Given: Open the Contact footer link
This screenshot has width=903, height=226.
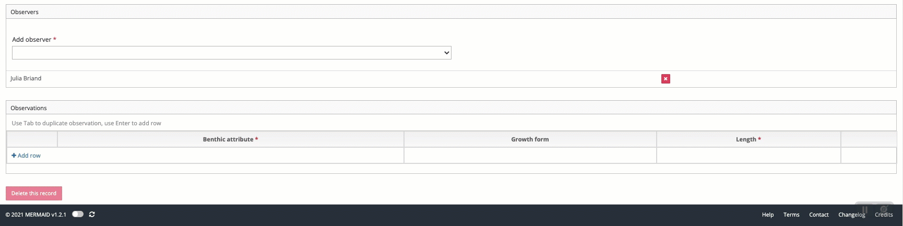Looking at the screenshot, I should (819, 215).
